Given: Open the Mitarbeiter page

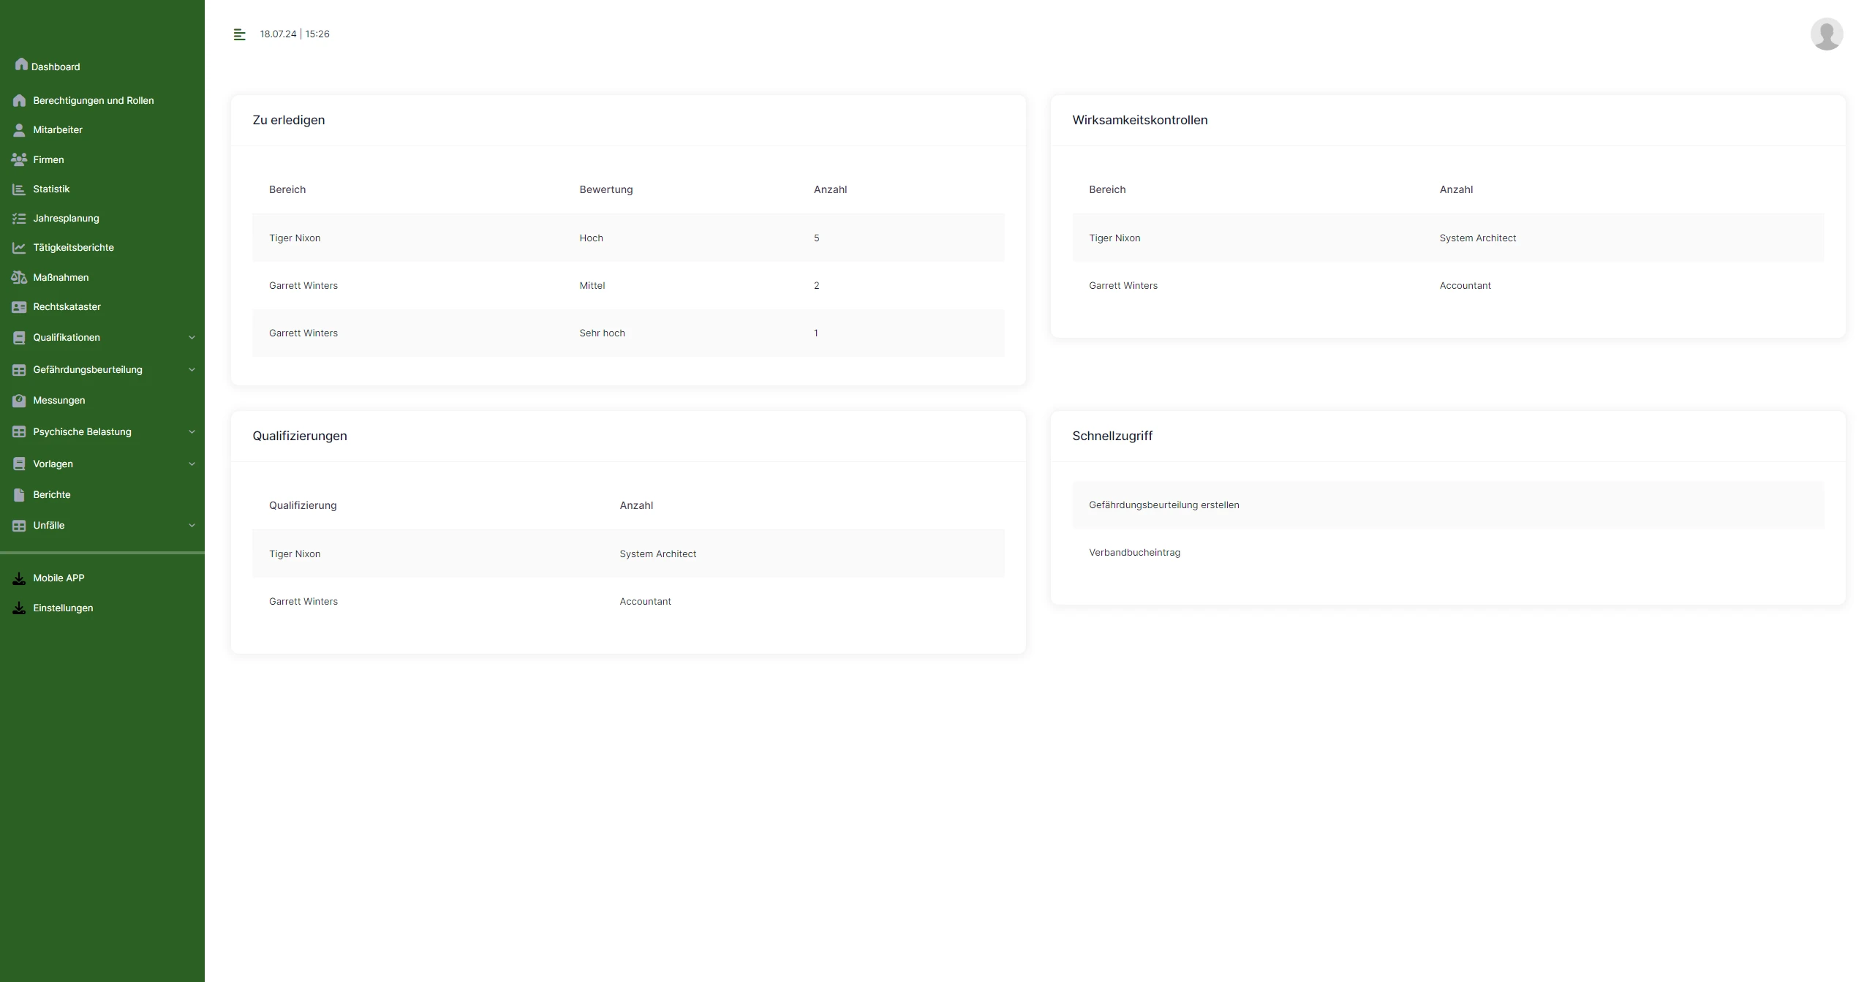Looking at the screenshot, I should click(58, 130).
